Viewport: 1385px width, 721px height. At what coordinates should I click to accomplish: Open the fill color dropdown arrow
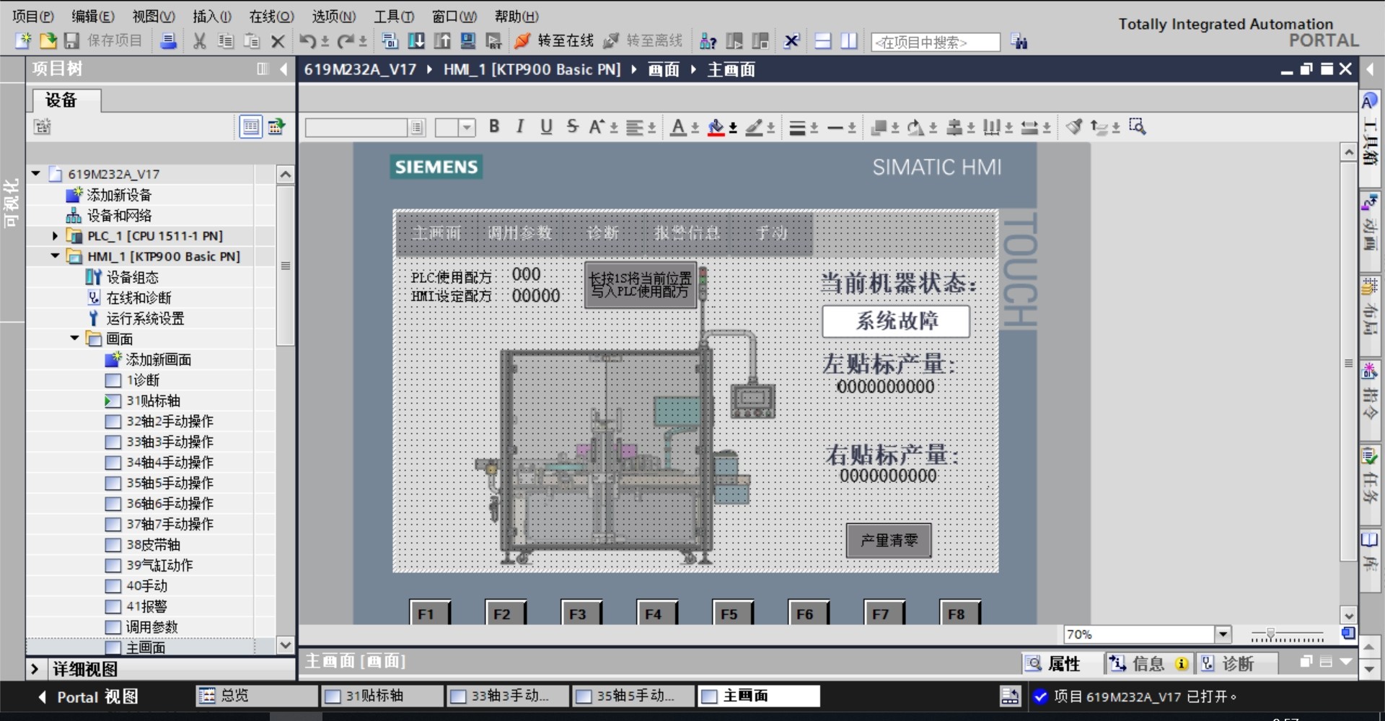click(x=733, y=128)
